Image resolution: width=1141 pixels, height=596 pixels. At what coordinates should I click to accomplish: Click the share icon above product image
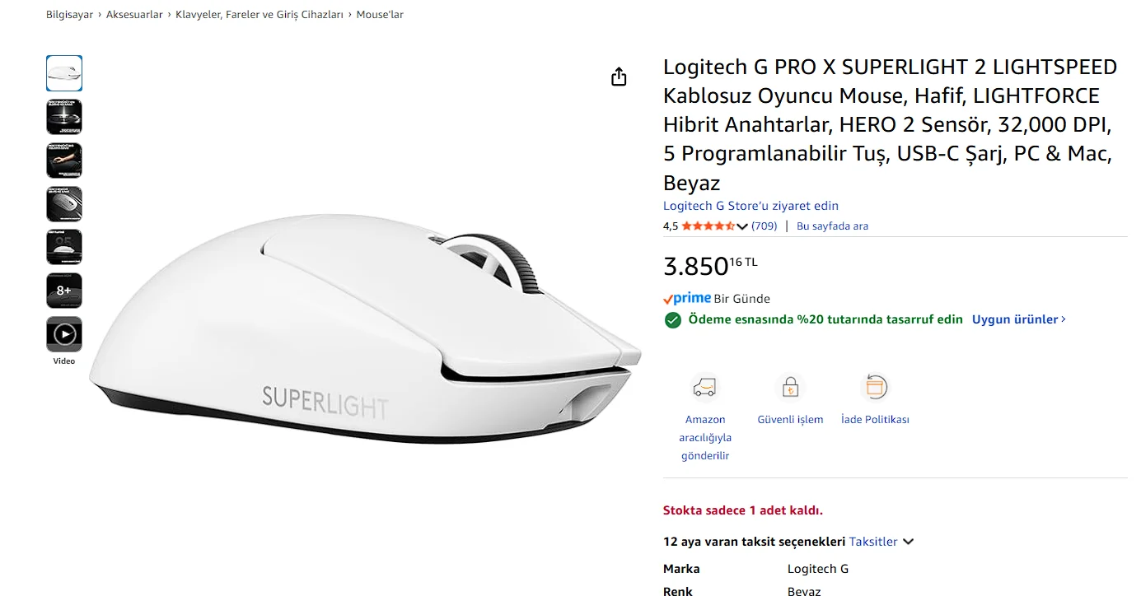tap(619, 77)
